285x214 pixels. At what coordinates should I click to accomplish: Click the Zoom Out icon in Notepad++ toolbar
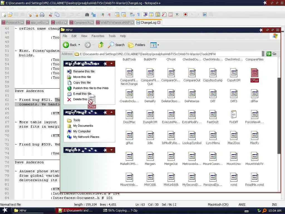tap(109, 14)
